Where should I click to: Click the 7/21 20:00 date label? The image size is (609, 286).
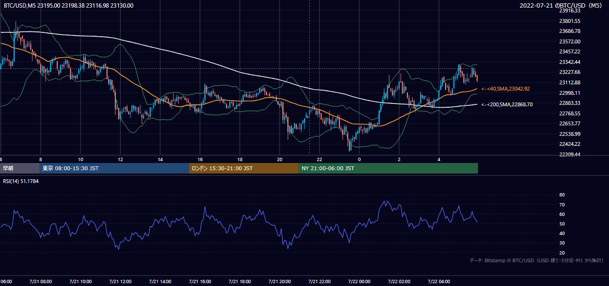(279, 282)
